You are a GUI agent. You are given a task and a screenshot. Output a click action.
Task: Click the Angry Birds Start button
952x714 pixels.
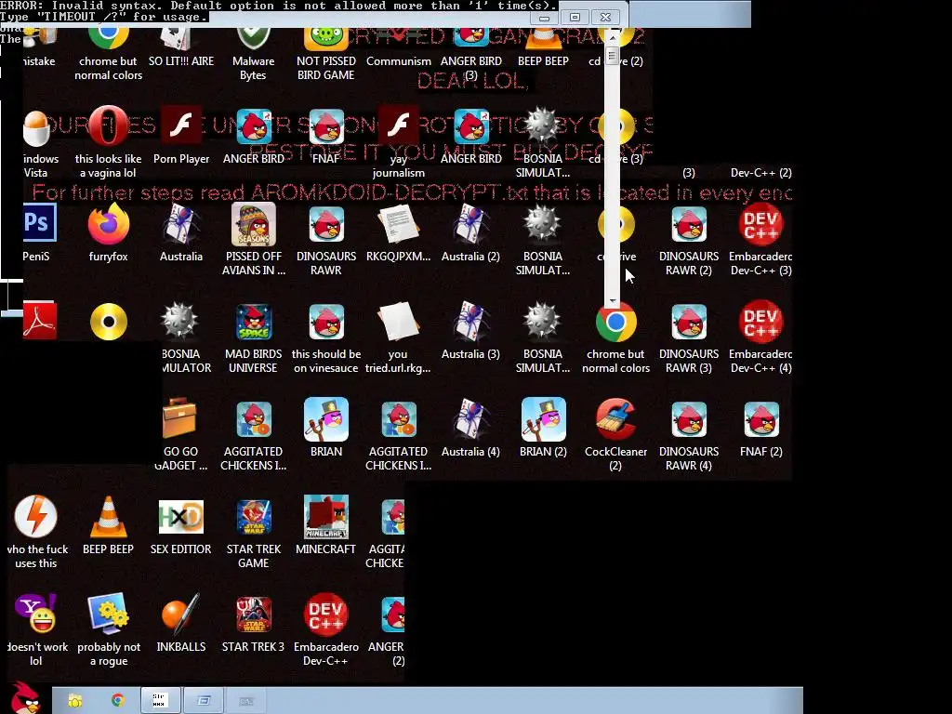click(x=24, y=697)
